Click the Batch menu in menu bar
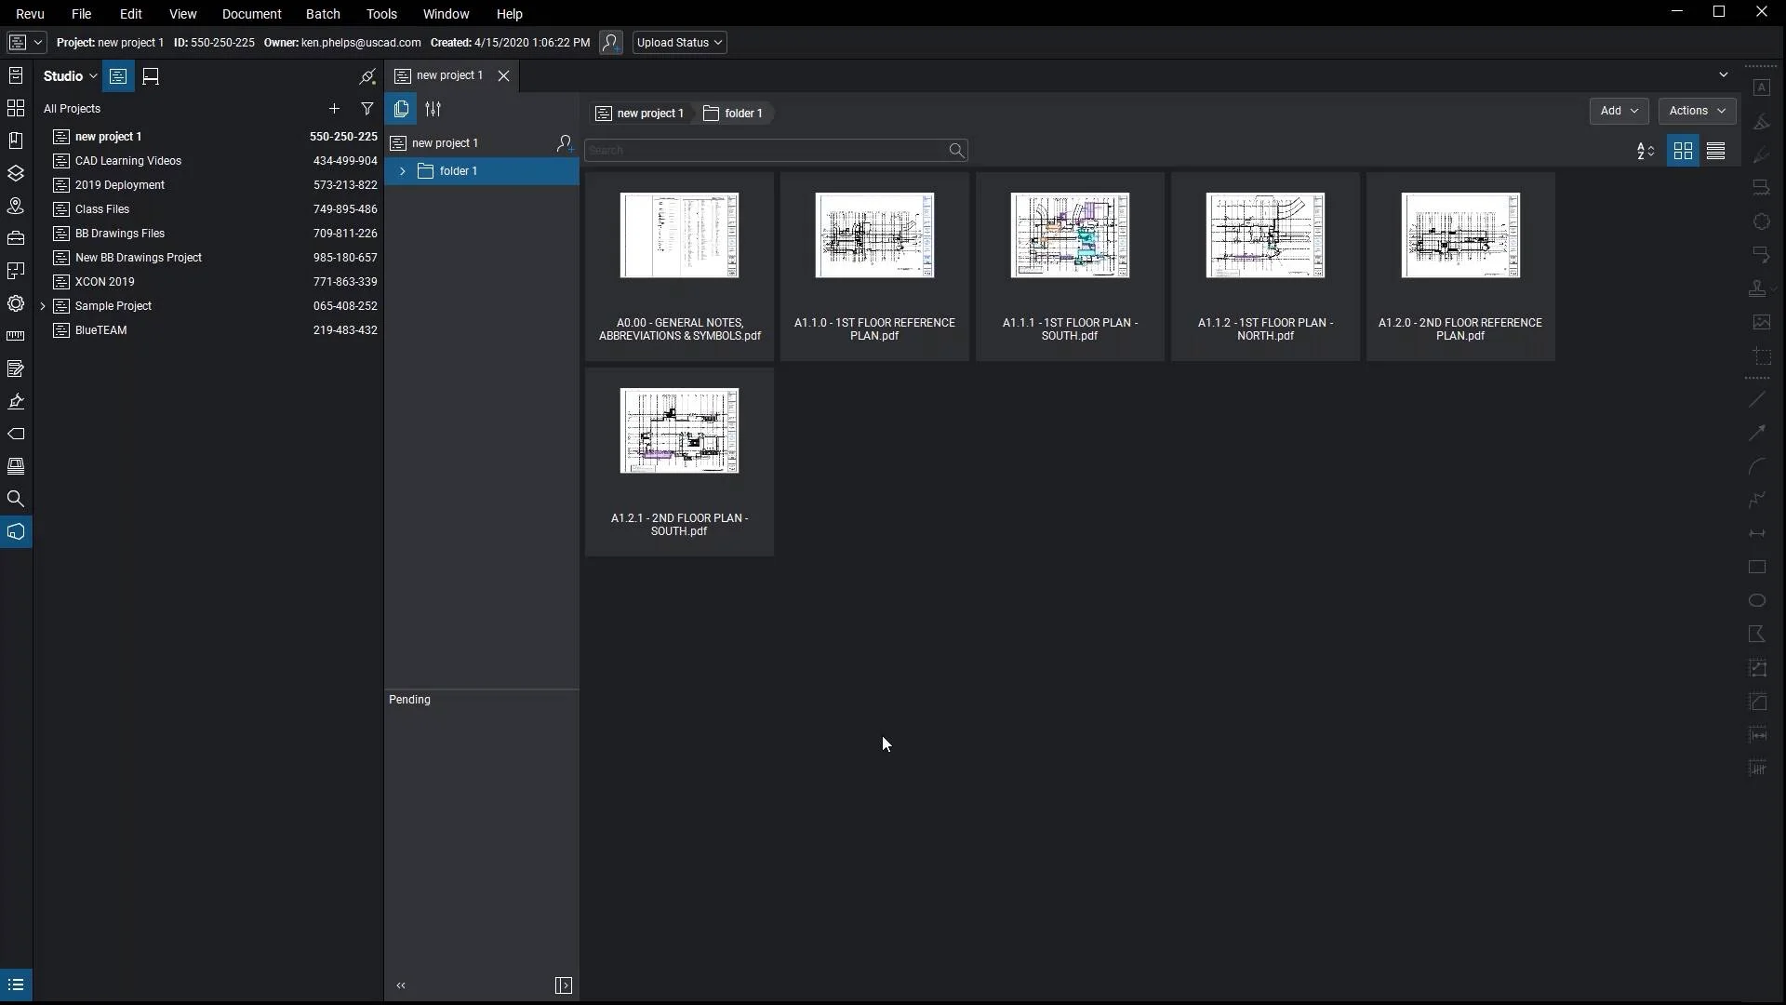The image size is (1786, 1005). click(x=323, y=14)
